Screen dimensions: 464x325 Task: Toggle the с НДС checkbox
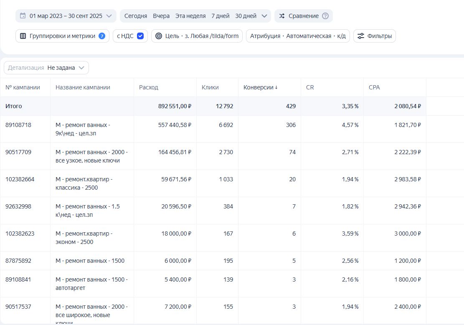coord(140,36)
